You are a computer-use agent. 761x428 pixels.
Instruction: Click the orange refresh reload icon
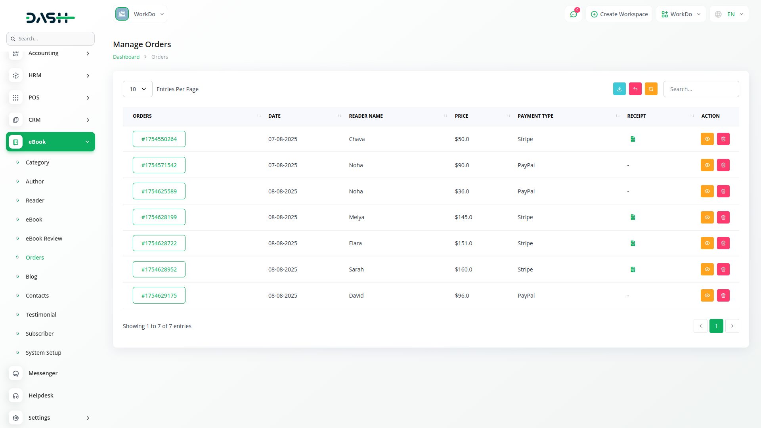click(x=651, y=89)
